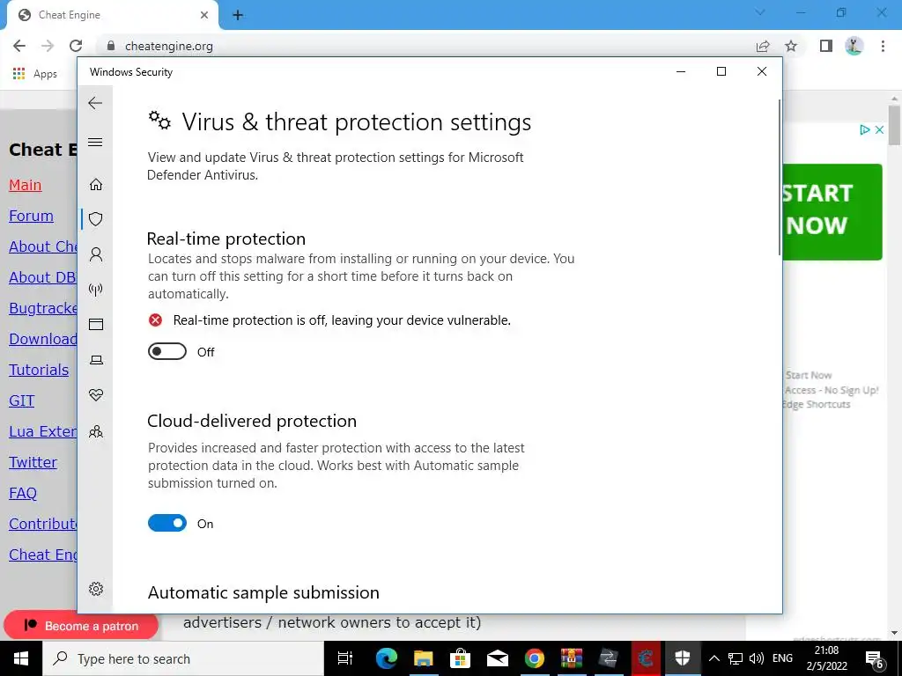This screenshot has width=902, height=676.
Task: Expand hidden system tray icons chevron
Action: 713,658
